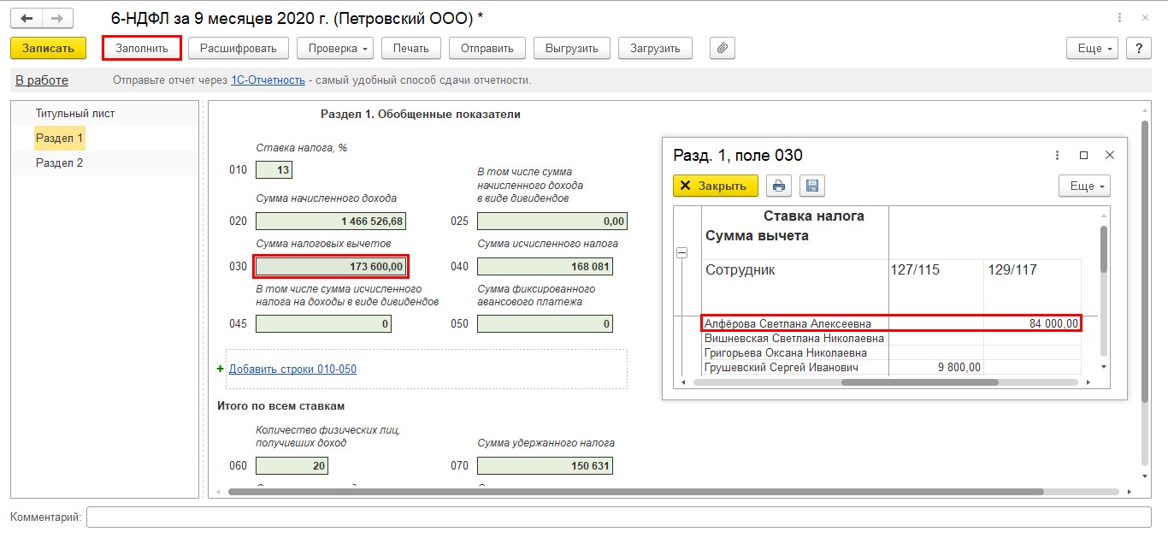1168x538 pixels.
Task: Click field 060 with value 20
Action: point(292,466)
